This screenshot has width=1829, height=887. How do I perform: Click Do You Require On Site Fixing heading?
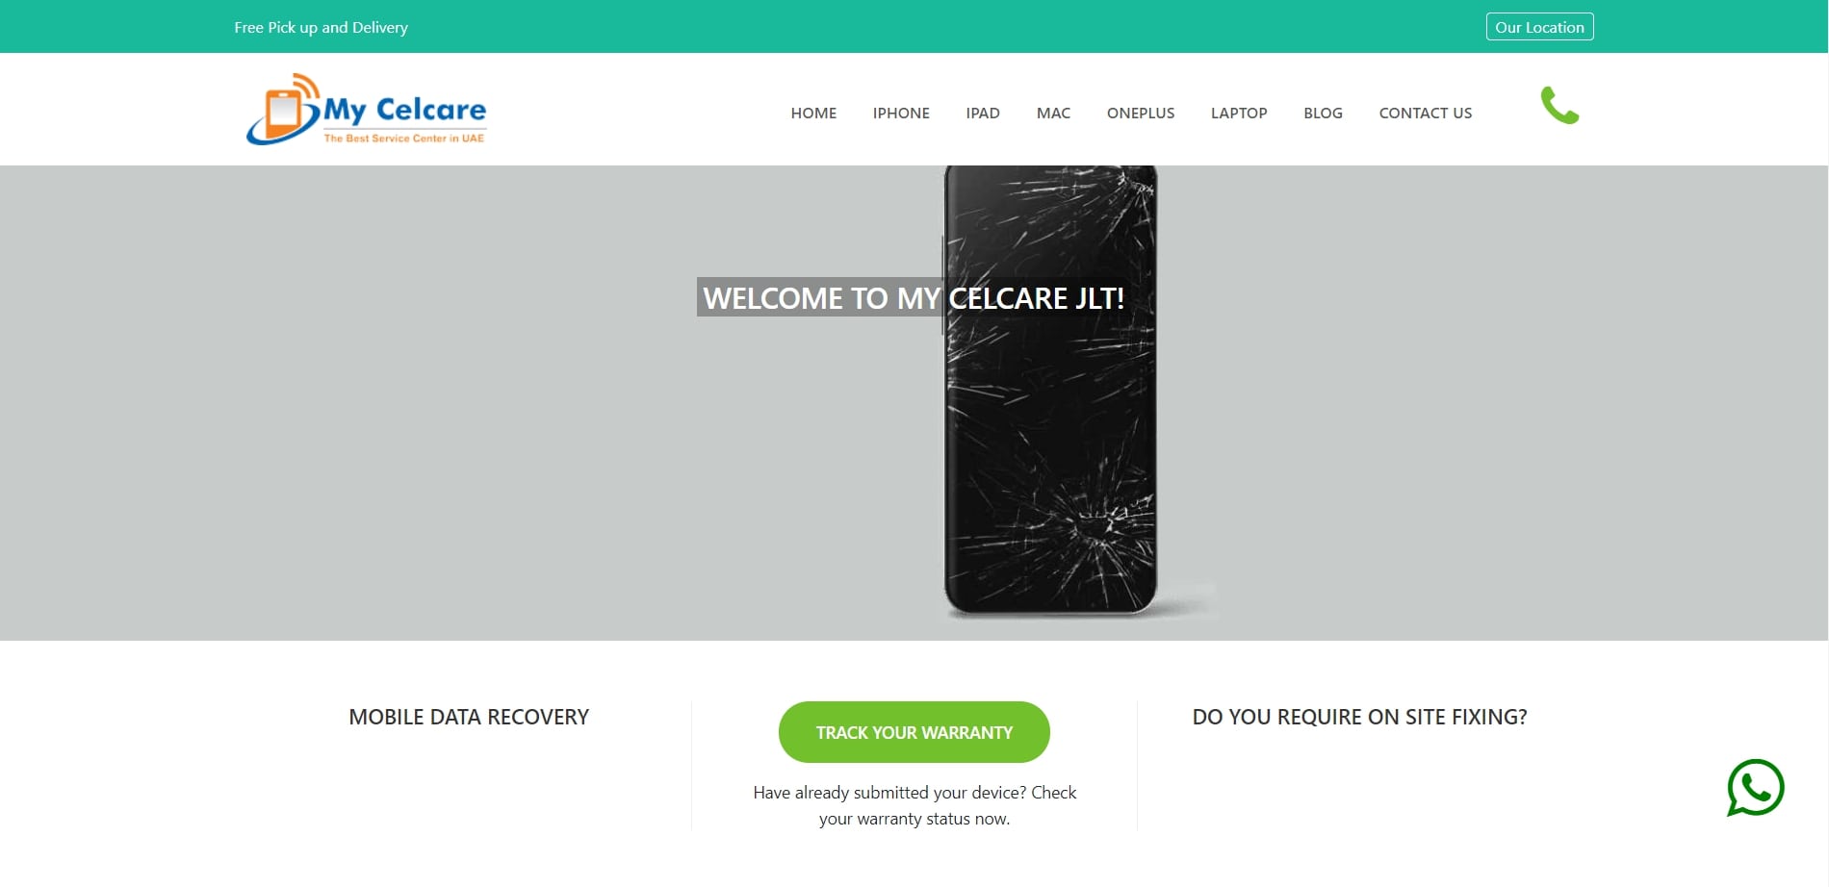click(1359, 717)
